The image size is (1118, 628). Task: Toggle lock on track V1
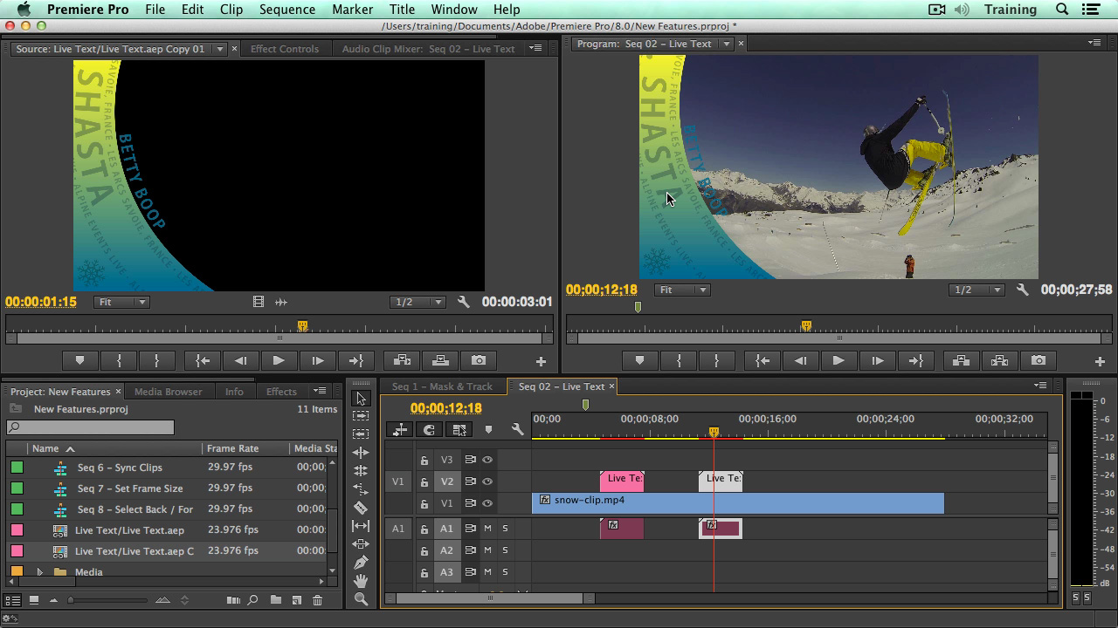424,503
